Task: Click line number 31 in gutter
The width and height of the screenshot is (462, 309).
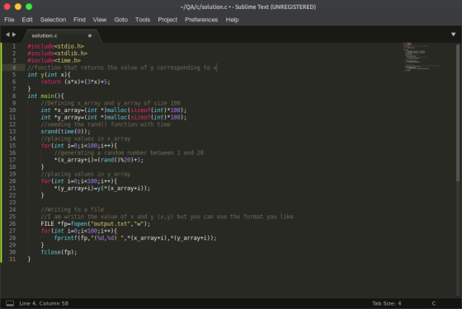Action: (x=12, y=260)
